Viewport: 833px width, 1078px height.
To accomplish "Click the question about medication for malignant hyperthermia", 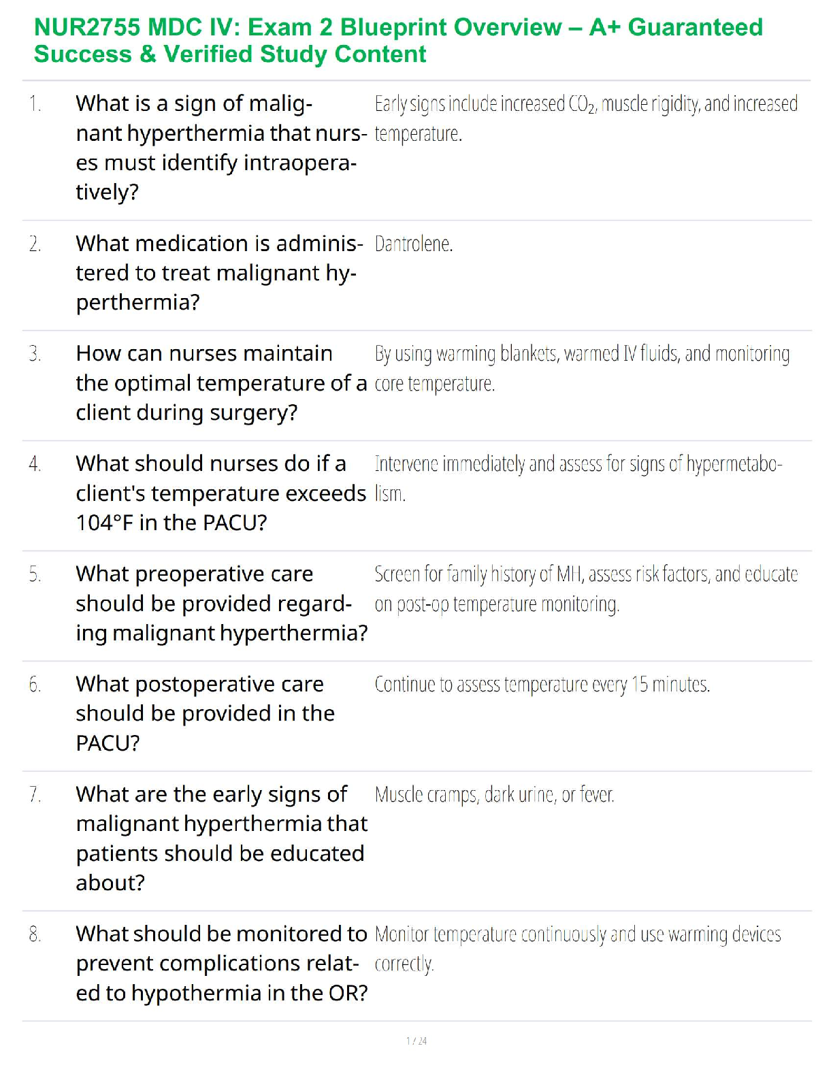I will click(x=219, y=272).
